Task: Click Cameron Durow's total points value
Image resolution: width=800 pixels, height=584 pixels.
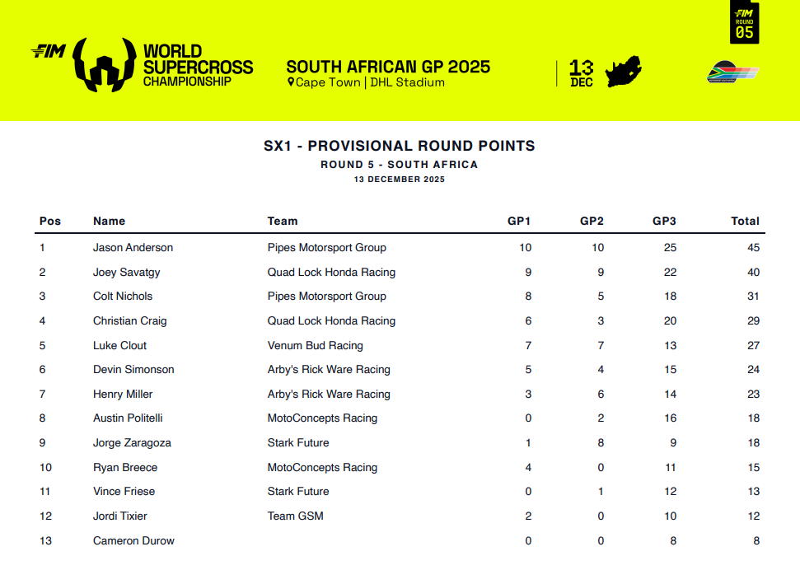Action: [756, 540]
